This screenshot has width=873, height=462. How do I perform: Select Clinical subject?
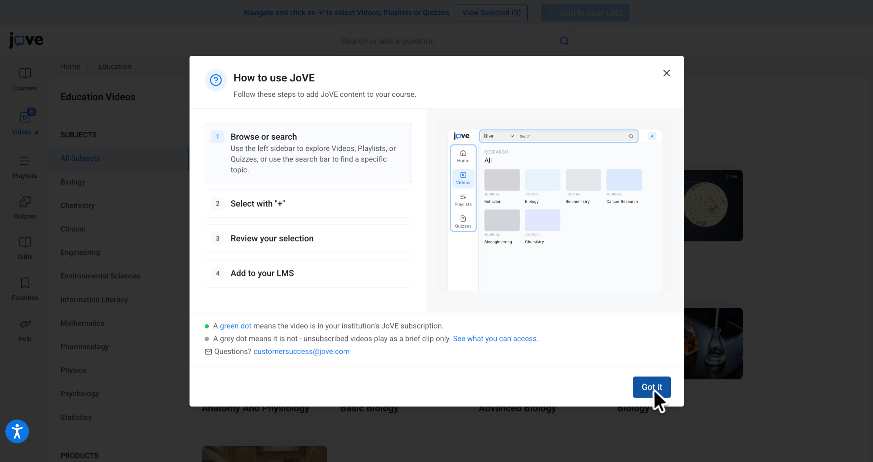pos(72,229)
